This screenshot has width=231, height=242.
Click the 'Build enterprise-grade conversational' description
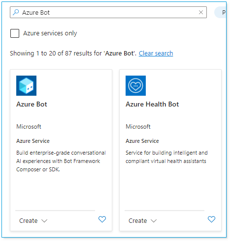tap(61, 161)
